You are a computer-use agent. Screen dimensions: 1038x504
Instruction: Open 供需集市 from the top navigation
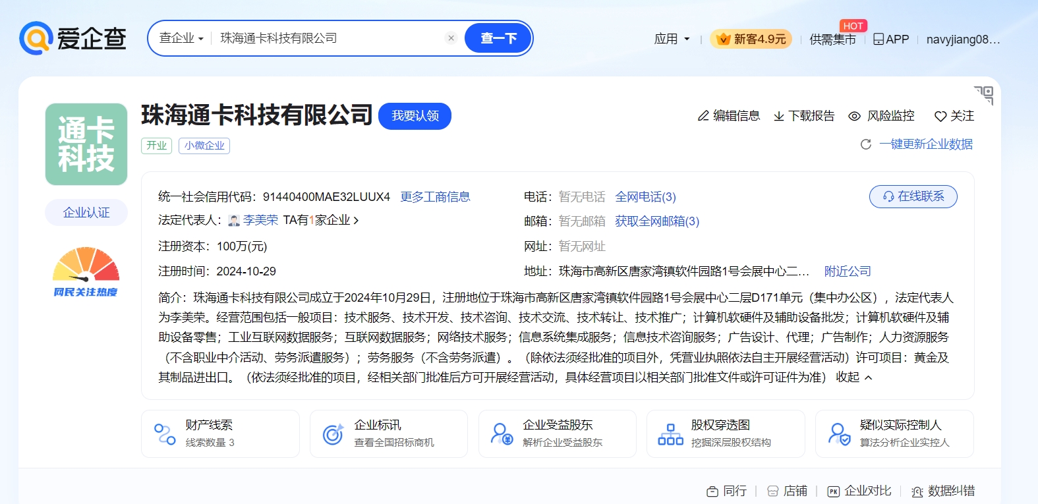click(832, 40)
